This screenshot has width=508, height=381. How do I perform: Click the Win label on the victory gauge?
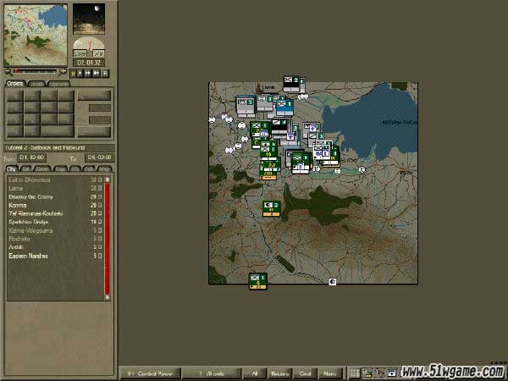pyautogui.click(x=98, y=53)
